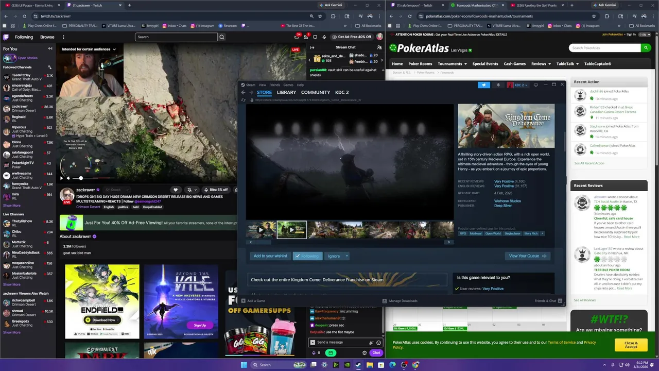Add more tags with plus button

click(x=542, y=233)
